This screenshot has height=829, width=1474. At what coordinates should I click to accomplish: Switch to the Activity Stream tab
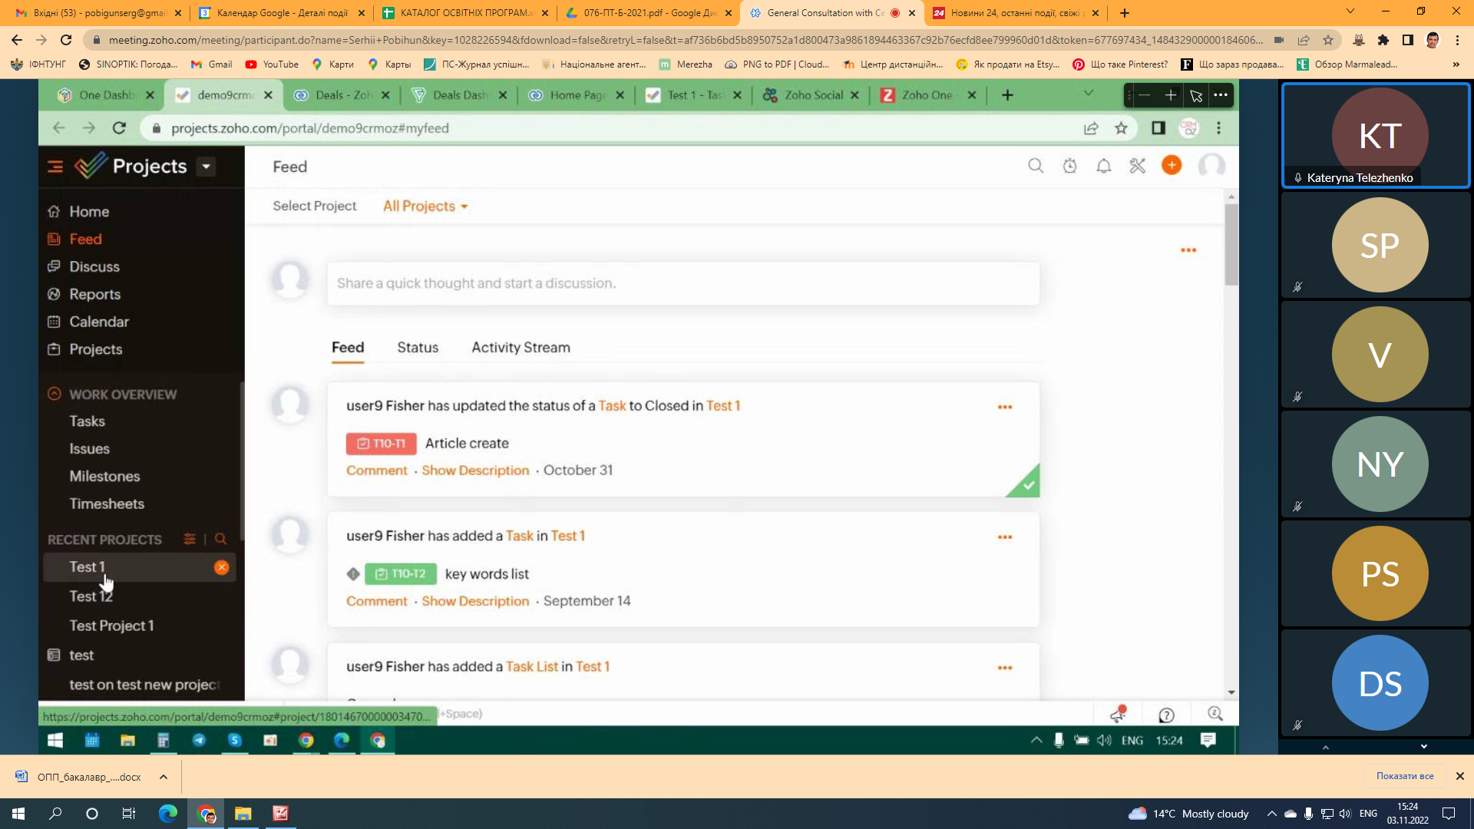pyautogui.click(x=521, y=347)
